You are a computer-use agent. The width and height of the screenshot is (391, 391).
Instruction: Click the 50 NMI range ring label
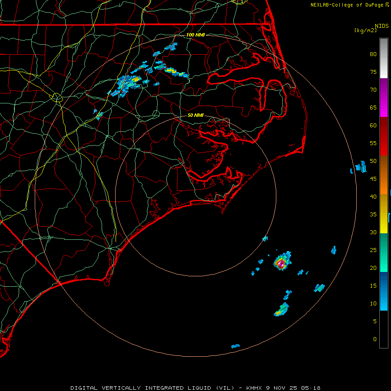click(x=195, y=115)
